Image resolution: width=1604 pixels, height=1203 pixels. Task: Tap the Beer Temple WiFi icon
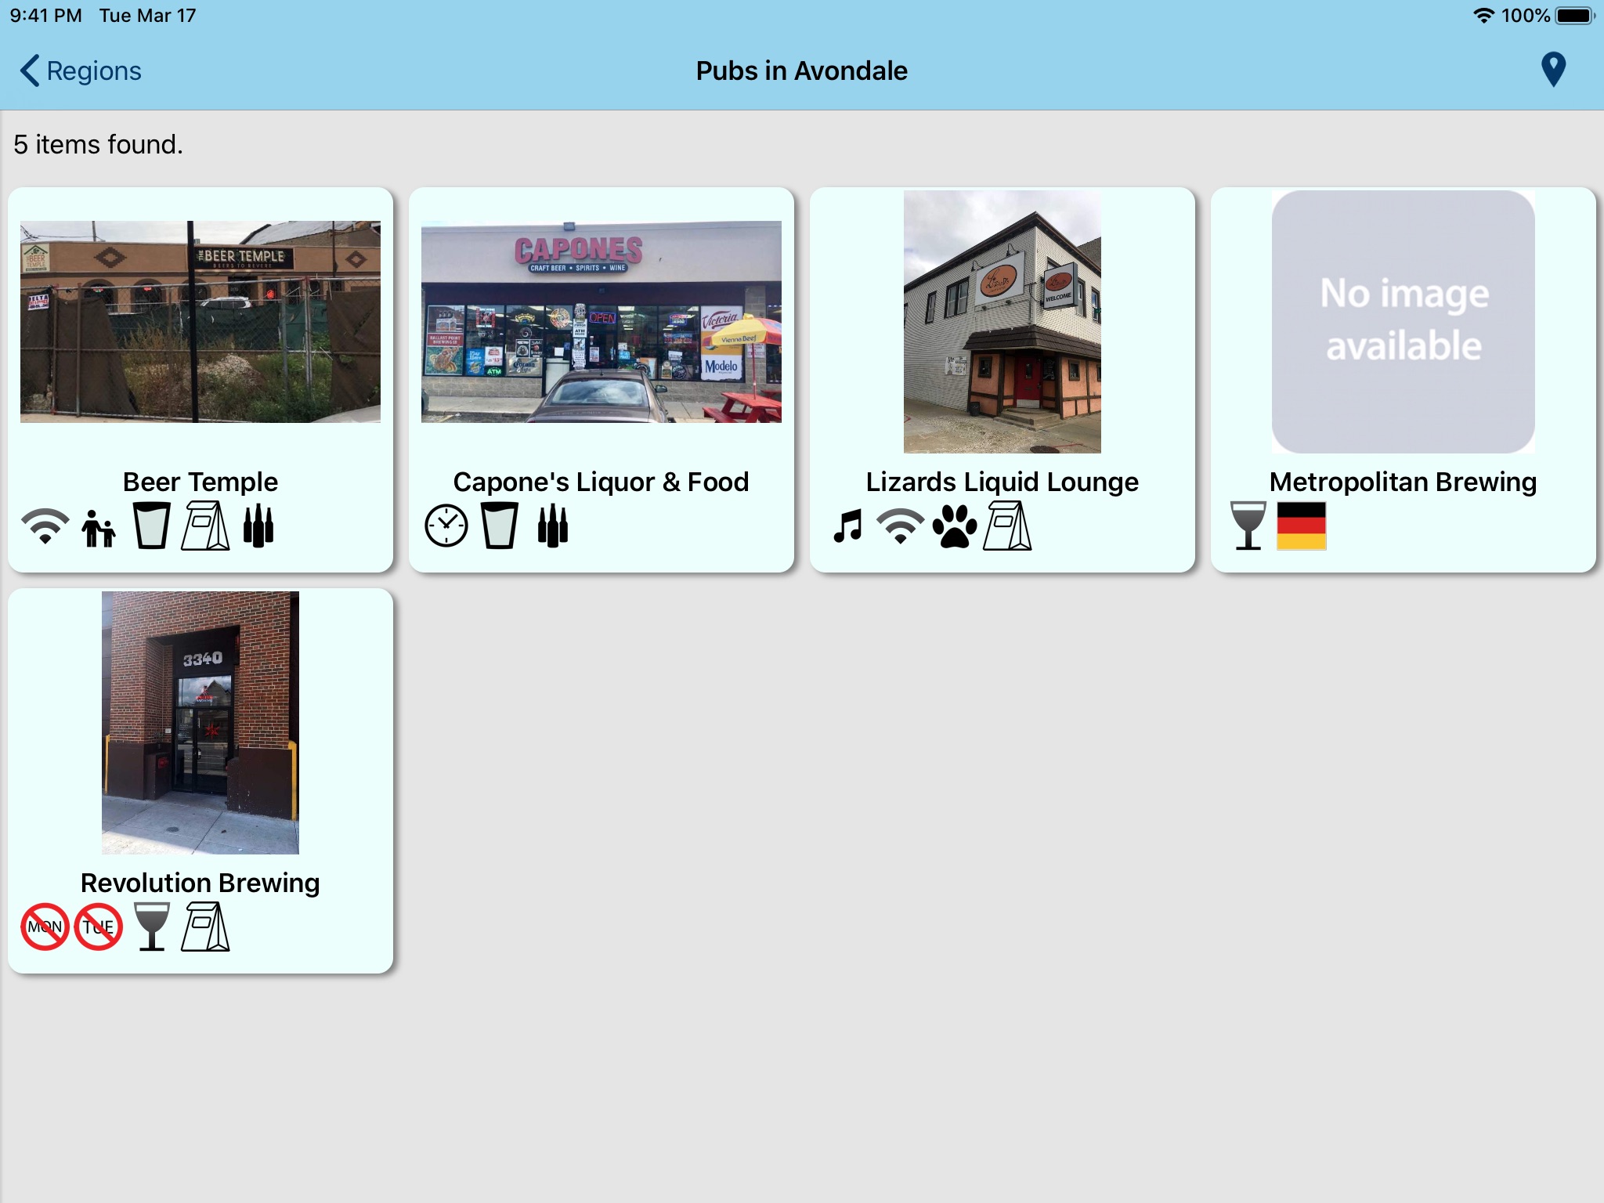(45, 526)
